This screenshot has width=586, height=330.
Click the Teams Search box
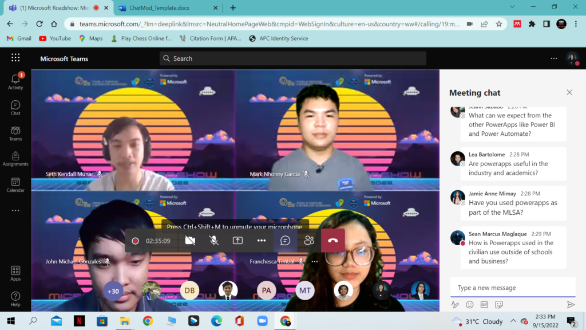click(293, 58)
